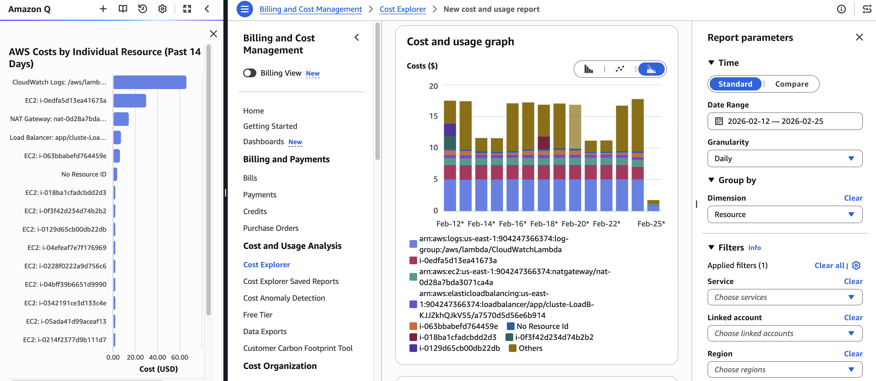Expand Amazon Q to full screen
The height and width of the screenshot is (381, 876).
(x=187, y=9)
